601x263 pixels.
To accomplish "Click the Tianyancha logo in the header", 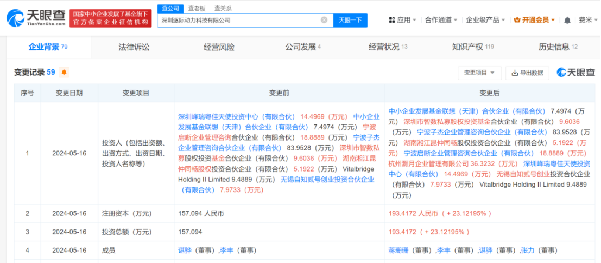I will pyautogui.click(x=36, y=17).
